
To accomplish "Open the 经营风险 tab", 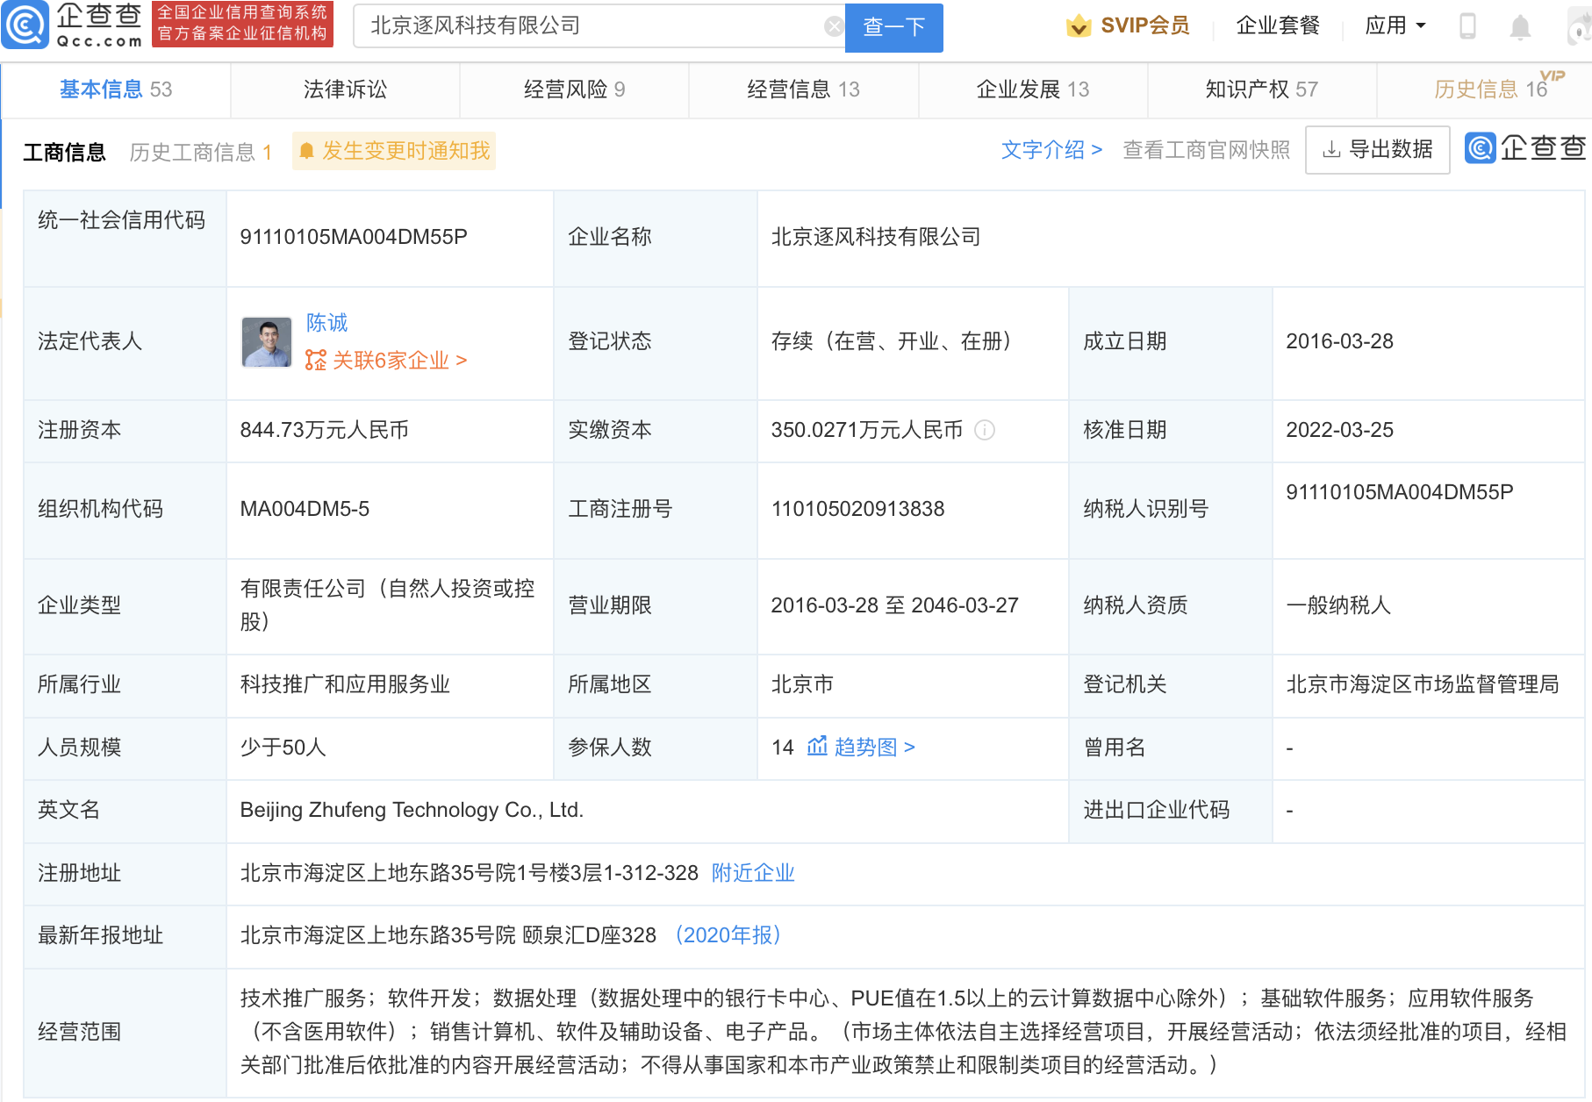I will coord(574,89).
